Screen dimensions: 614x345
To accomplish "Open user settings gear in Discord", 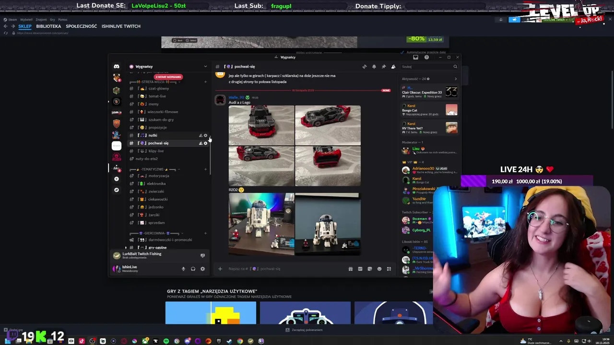I will click(202, 269).
